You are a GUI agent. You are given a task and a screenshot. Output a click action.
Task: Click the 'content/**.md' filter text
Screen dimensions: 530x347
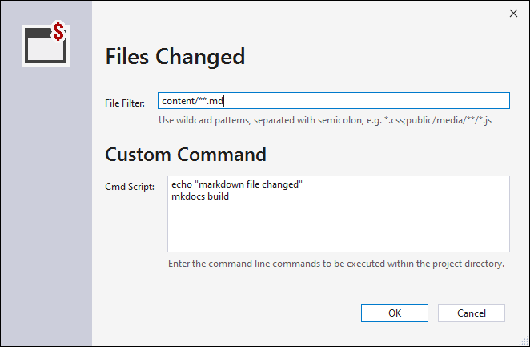coord(192,101)
